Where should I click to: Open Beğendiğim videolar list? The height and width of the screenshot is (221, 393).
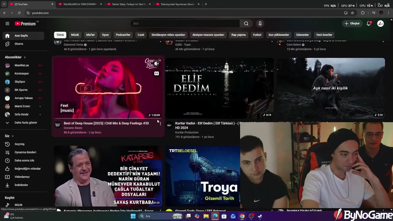point(23,169)
